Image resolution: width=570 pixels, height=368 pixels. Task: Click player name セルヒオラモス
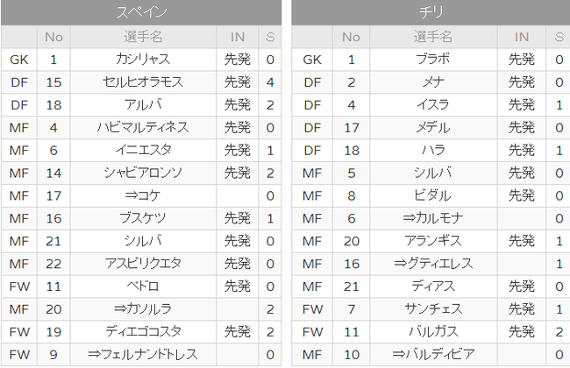coord(143,82)
